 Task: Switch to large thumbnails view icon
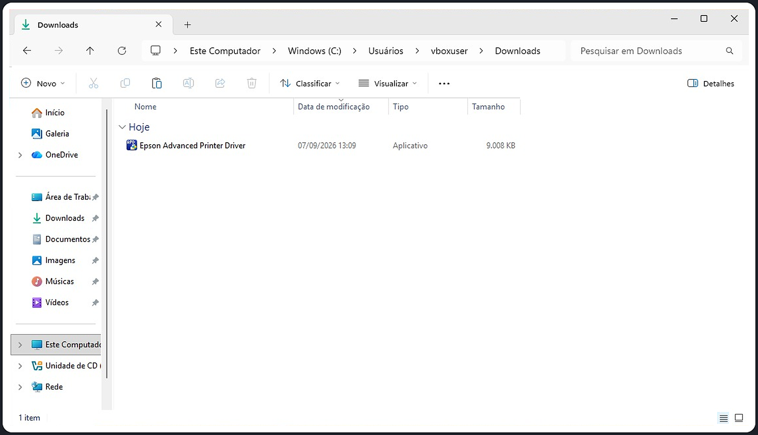739,418
